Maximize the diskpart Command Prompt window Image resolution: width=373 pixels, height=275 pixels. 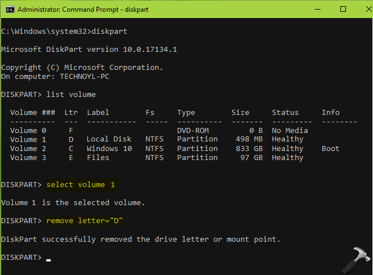tap(343, 10)
